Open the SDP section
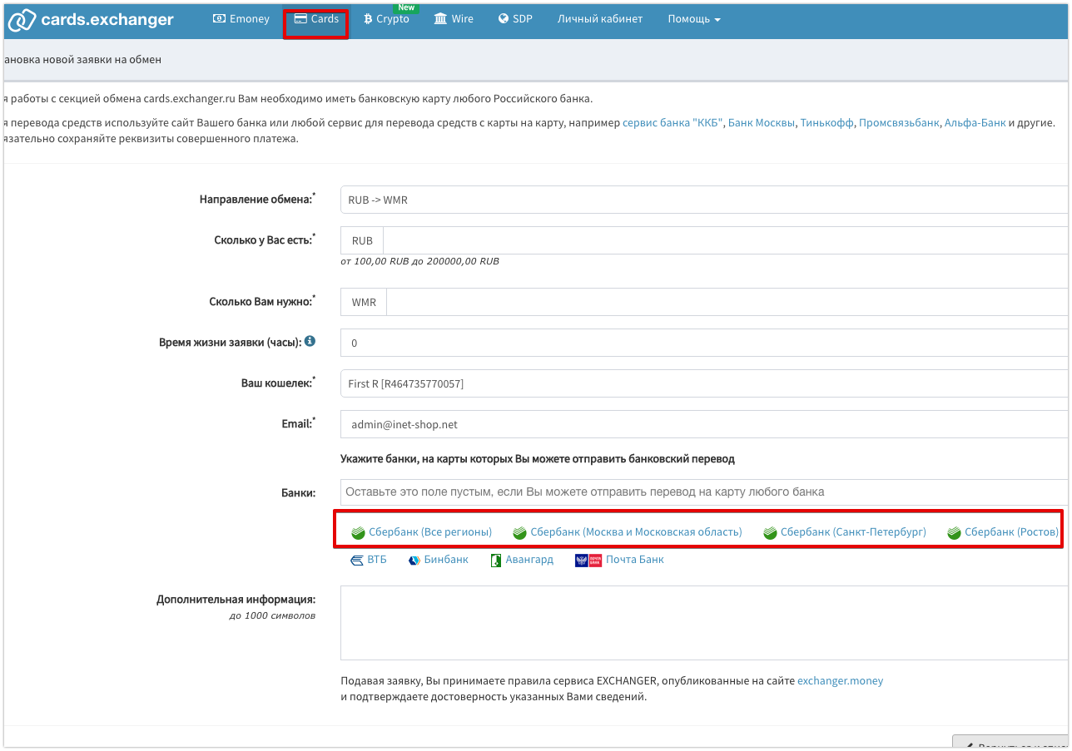Viewport: 1072px width, 751px height. [515, 18]
